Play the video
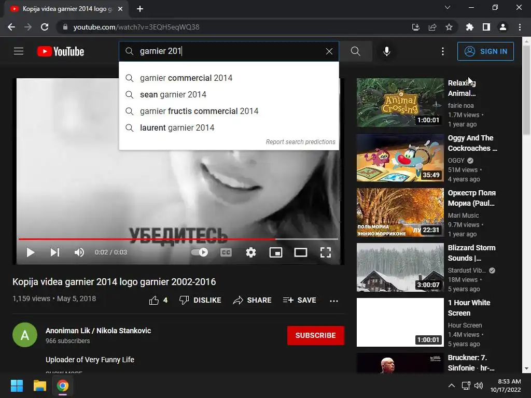 click(x=31, y=252)
